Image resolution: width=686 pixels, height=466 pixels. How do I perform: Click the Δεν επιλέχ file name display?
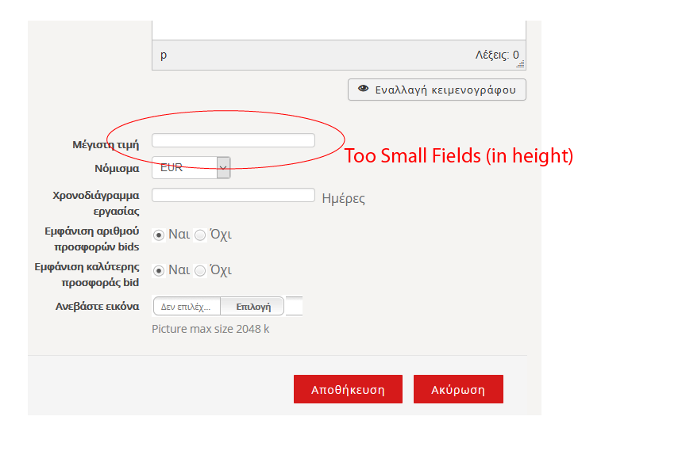click(x=187, y=305)
